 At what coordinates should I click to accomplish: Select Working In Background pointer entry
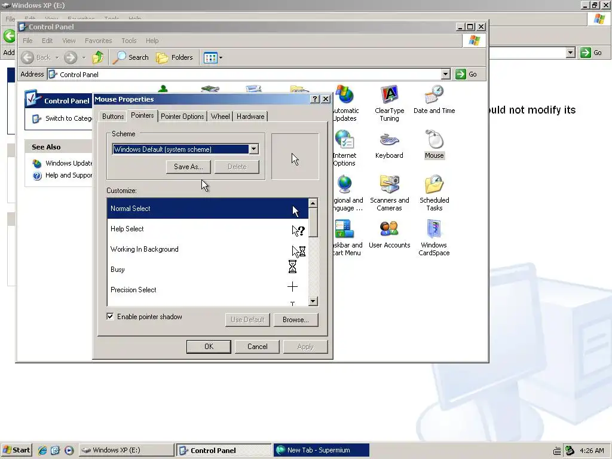[x=207, y=249]
